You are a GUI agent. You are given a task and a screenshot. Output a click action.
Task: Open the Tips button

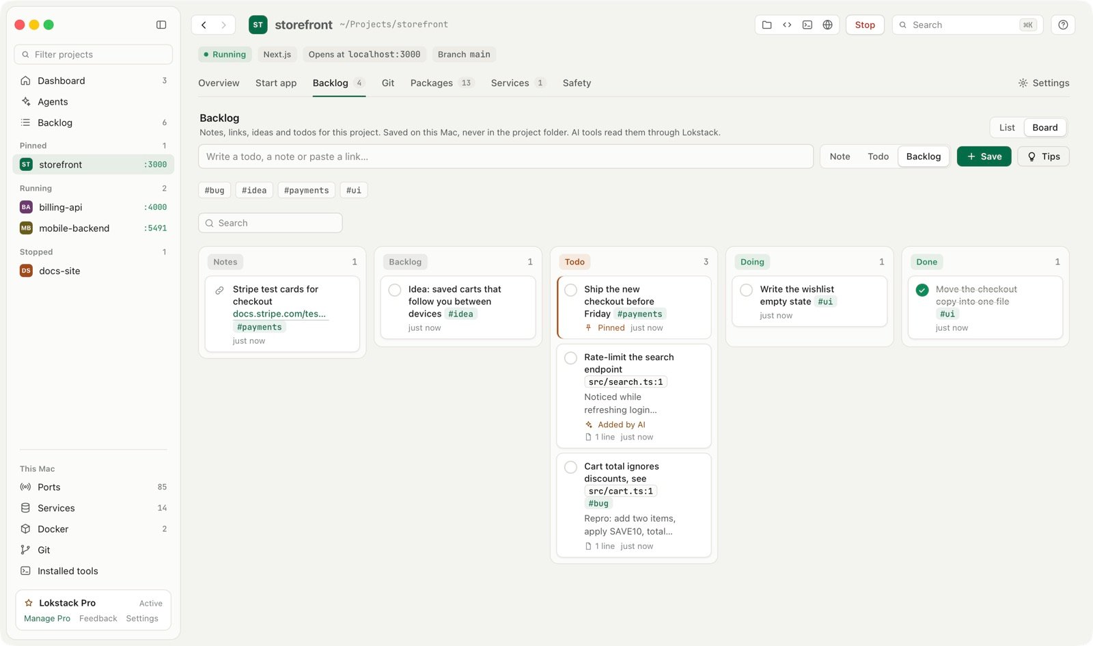click(x=1043, y=157)
